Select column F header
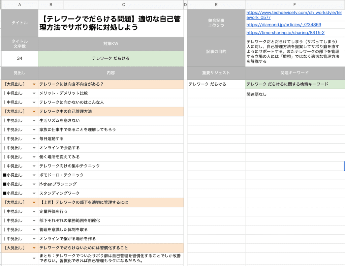Image resolution: width=345 pixels, height=266 pixels. pyautogui.click(x=295, y=5)
